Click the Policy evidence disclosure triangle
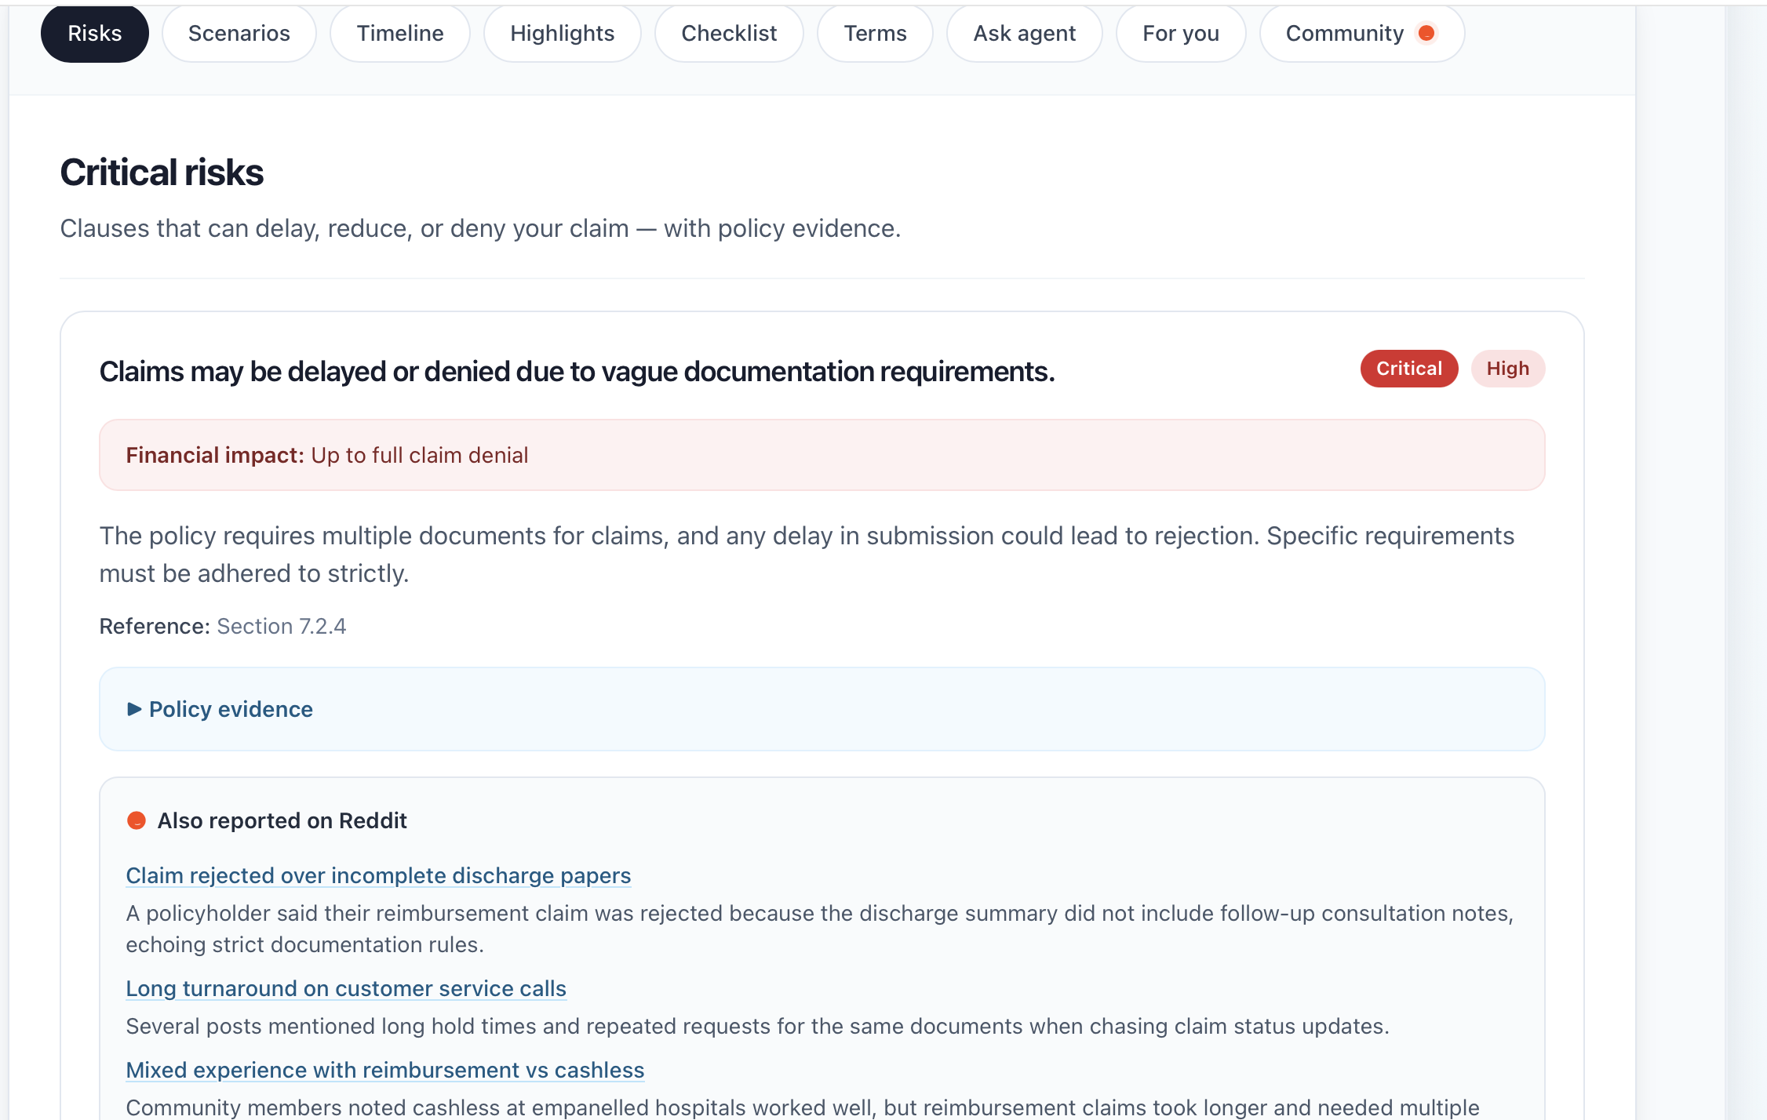The image size is (1767, 1120). [x=134, y=709]
